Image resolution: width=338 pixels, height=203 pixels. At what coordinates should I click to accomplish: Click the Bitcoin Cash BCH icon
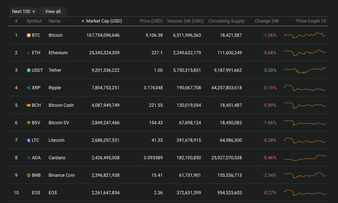(29, 105)
